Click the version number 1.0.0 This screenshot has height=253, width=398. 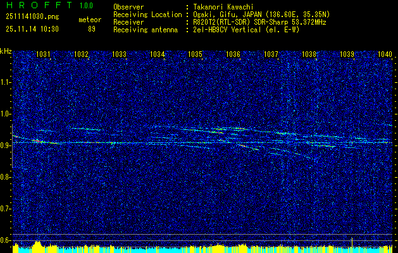click(x=86, y=6)
